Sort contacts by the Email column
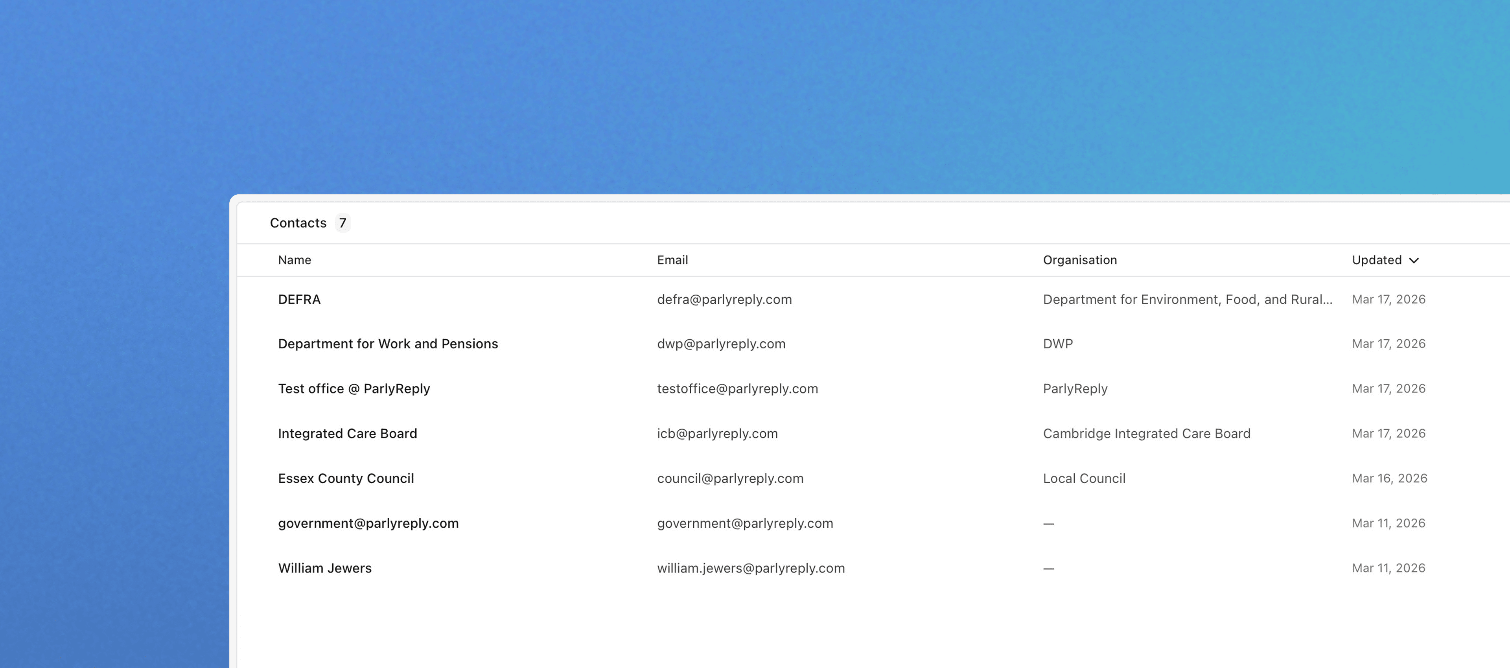 [672, 259]
